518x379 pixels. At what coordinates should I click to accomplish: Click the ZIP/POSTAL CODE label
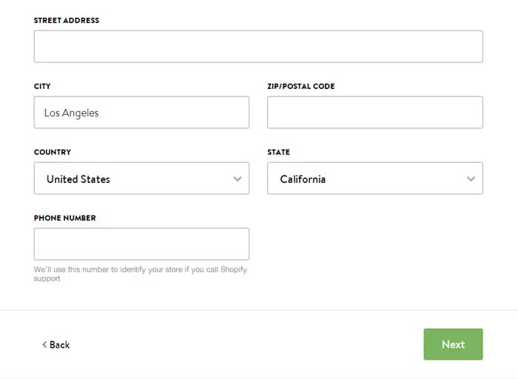(x=300, y=87)
